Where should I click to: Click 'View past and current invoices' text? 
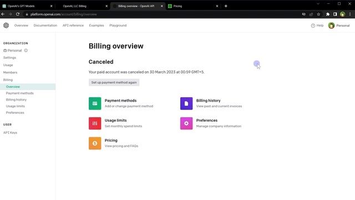pyautogui.click(x=219, y=106)
